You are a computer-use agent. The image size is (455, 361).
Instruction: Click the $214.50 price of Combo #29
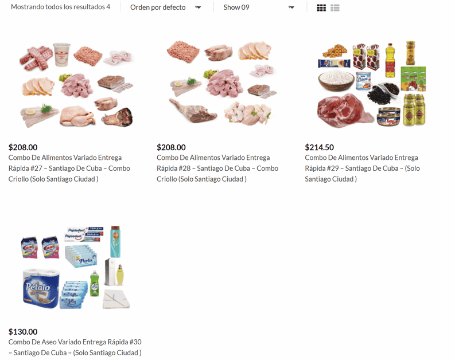319,147
